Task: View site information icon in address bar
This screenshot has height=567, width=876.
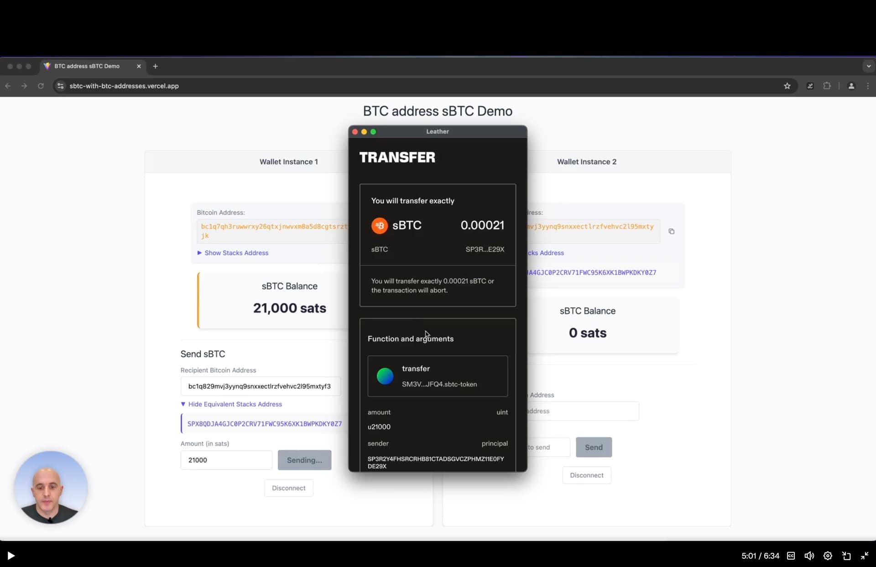Action: [60, 86]
